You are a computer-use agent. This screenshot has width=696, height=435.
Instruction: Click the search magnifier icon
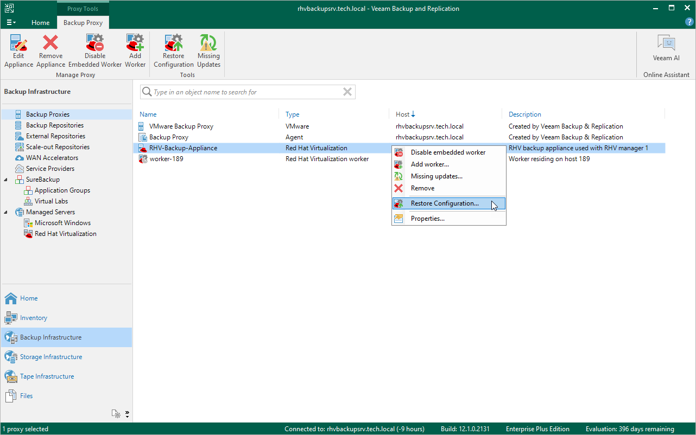(147, 92)
